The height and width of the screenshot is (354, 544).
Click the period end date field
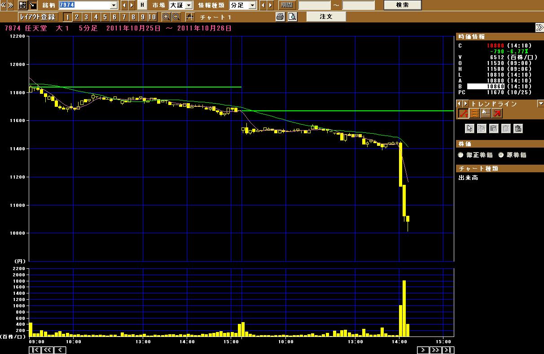(x=358, y=5)
